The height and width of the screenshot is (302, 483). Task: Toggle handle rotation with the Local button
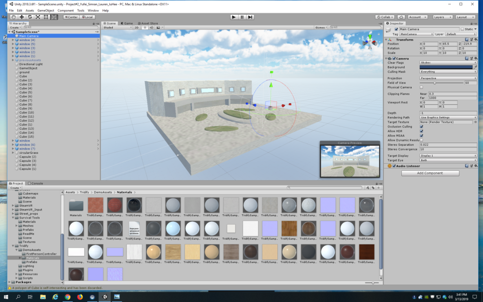click(87, 17)
